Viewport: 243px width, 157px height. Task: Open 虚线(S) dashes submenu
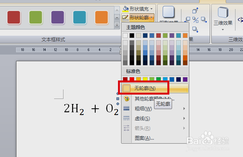155,119
